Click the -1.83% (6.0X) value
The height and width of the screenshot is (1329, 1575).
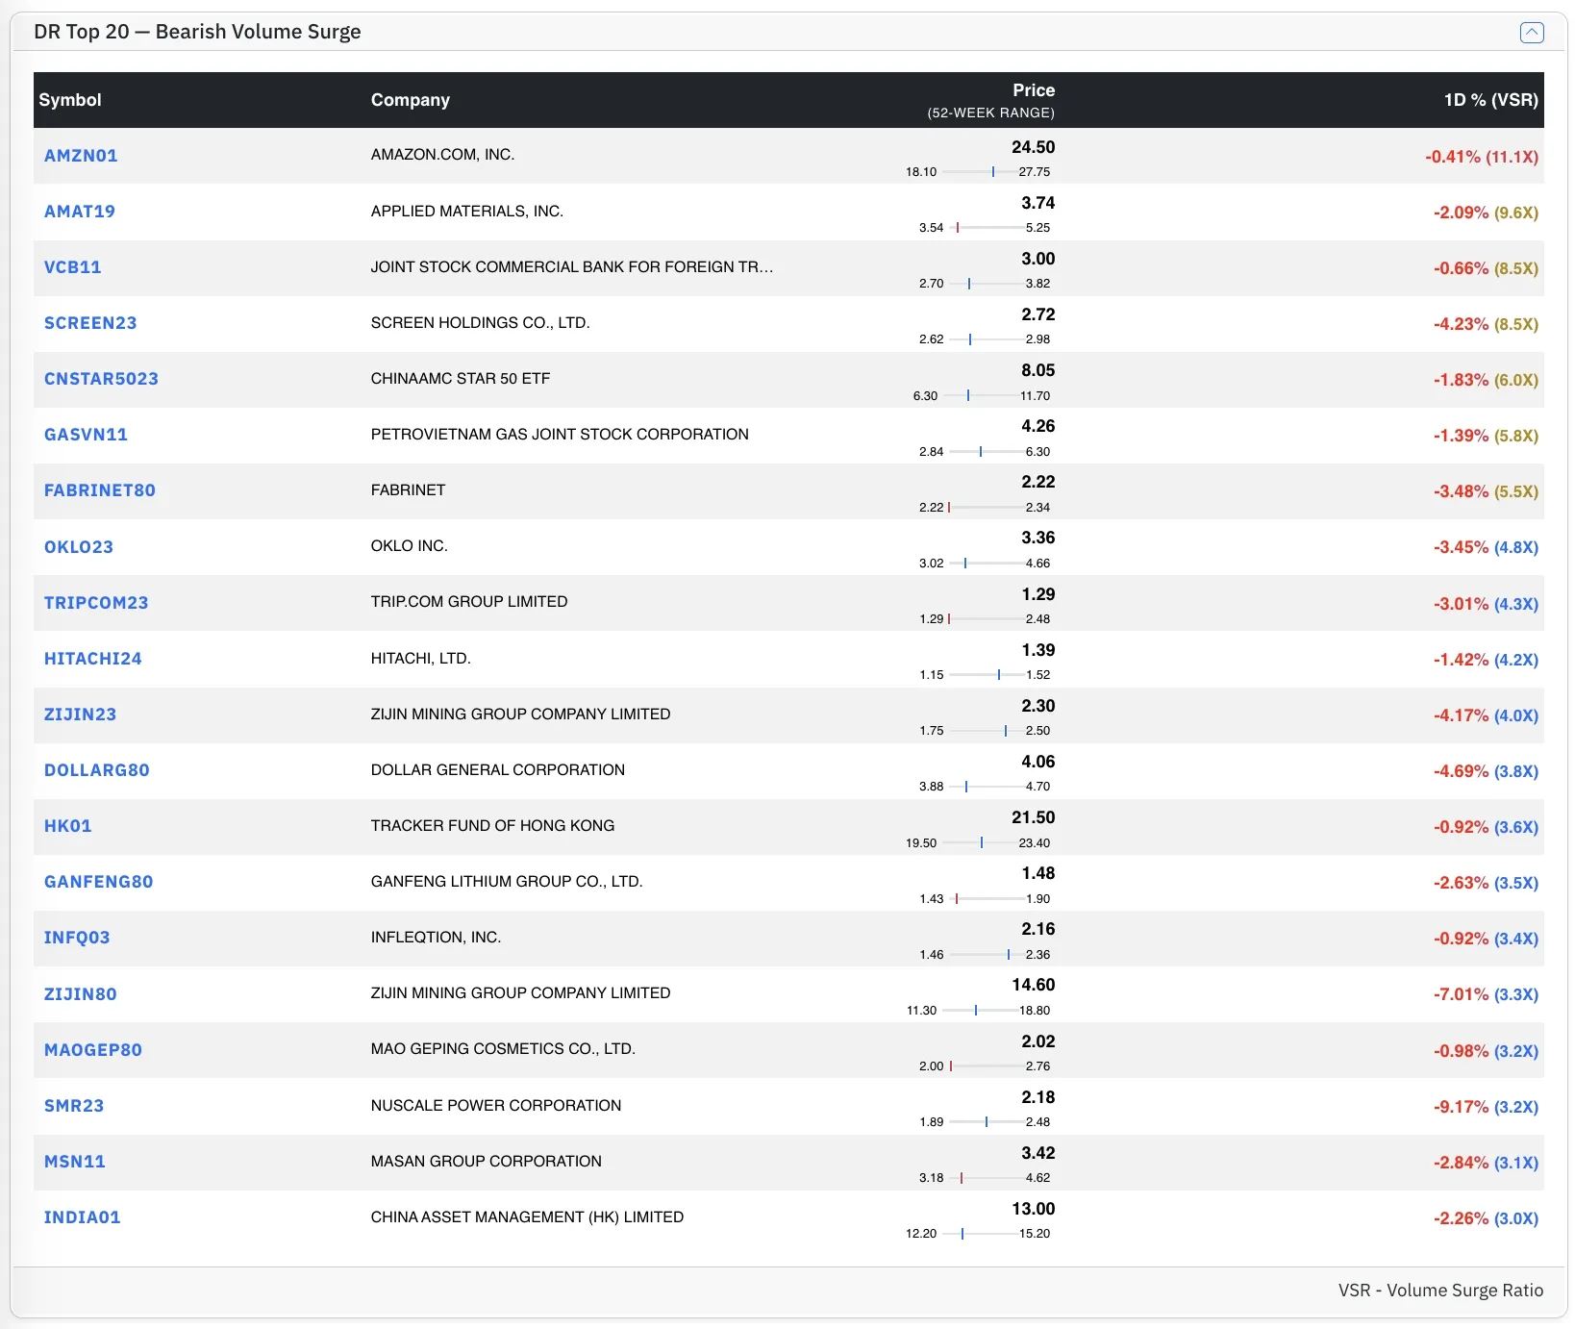point(1486,380)
